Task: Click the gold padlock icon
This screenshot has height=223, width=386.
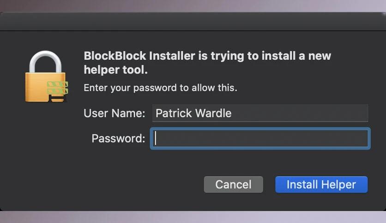Action: (46, 76)
